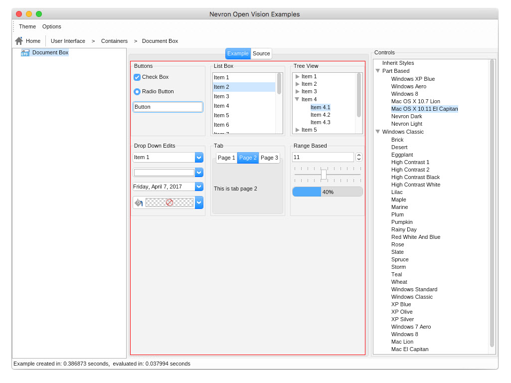Image resolution: width=511 pixels, height=383 pixels.
Task: Select the Radio Button option
Action: pyautogui.click(x=137, y=92)
